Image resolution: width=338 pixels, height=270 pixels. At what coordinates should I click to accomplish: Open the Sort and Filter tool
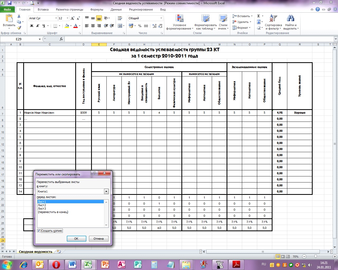(273, 22)
